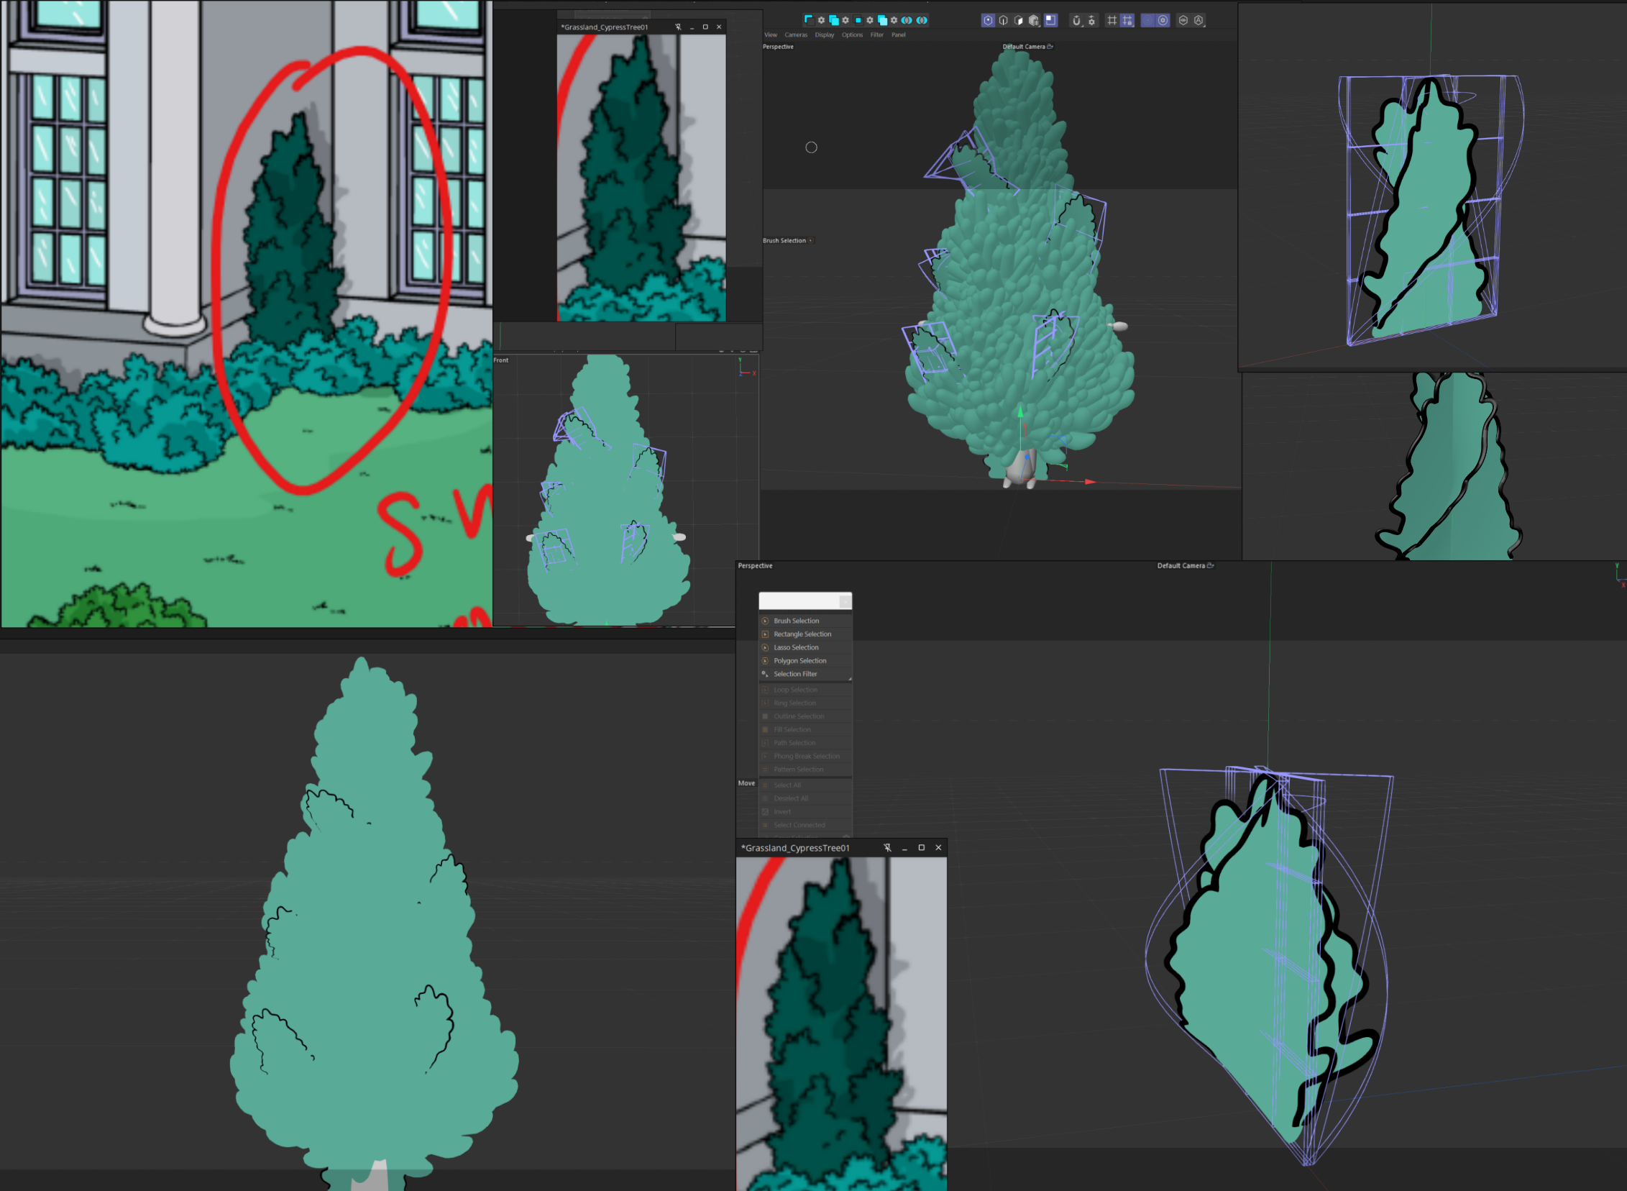Toggle the highlighted soft selection circle icon
This screenshot has height=1191, width=1627.
tap(1148, 20)
